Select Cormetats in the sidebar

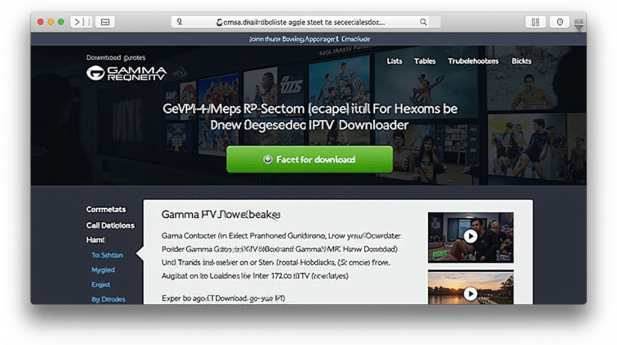click(106, 209)
